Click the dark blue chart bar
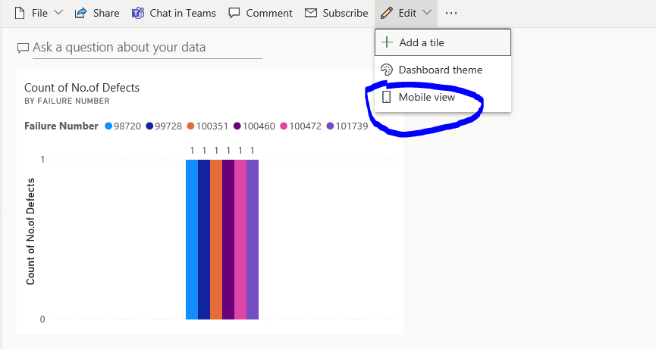This screenshot has width=656, height=349. [204, 239]
